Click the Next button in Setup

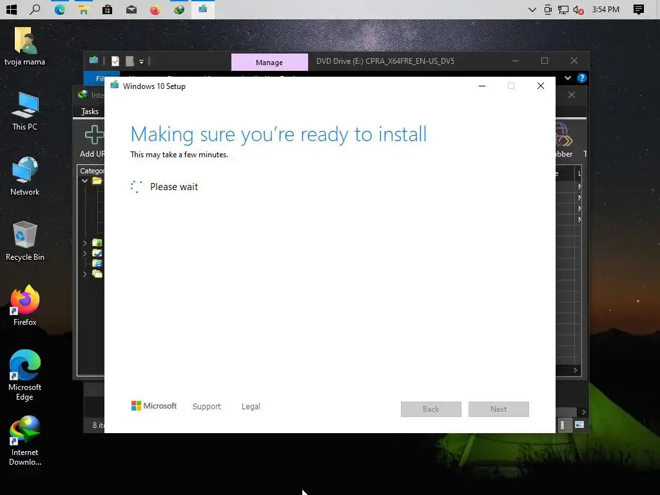click(498, 409)
